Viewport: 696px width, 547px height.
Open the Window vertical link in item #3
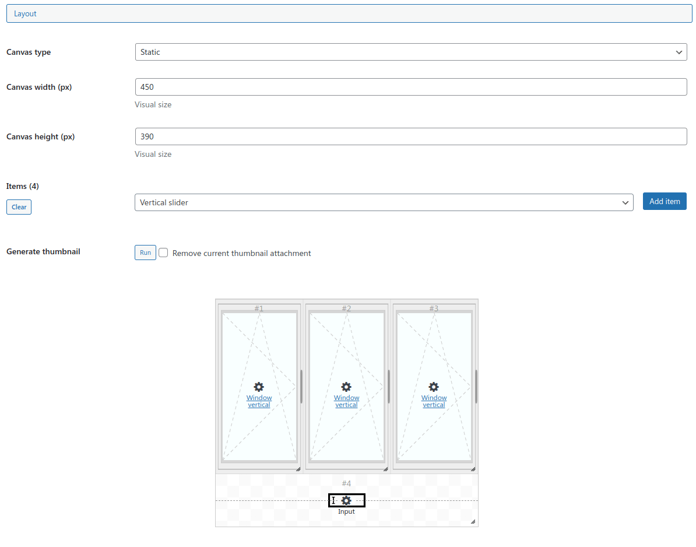coord(434,401)
